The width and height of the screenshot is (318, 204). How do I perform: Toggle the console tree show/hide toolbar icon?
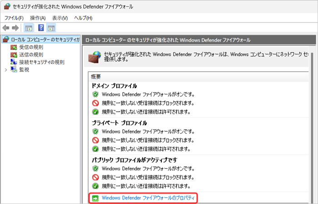coord(29,28)
